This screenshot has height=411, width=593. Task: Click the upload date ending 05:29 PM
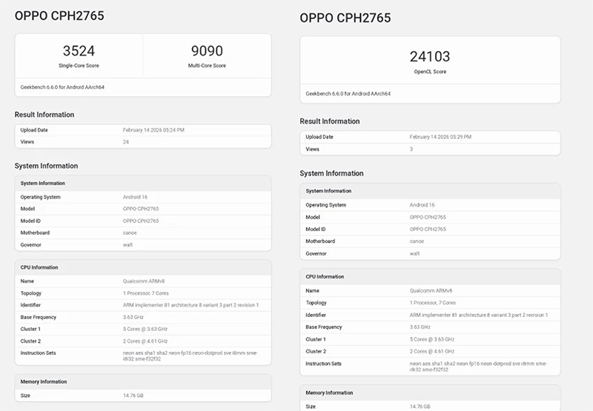(440, 137)
